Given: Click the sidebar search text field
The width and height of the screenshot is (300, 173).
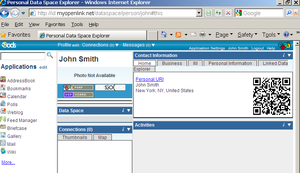Looking at the screenshot, I should pos(23,56).
